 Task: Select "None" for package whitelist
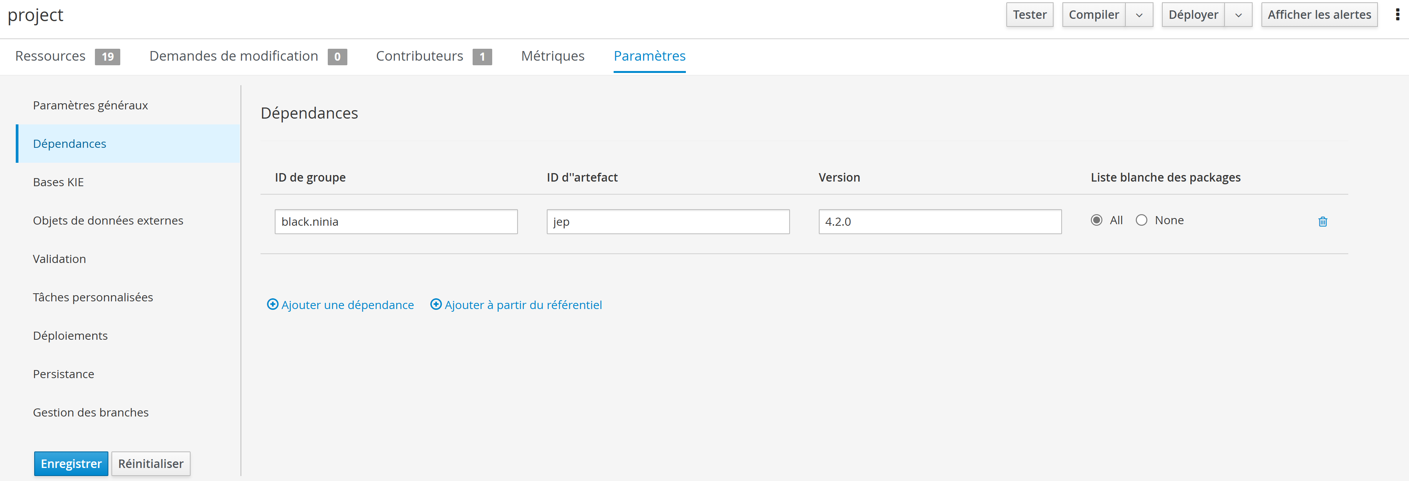(1142, 220)
